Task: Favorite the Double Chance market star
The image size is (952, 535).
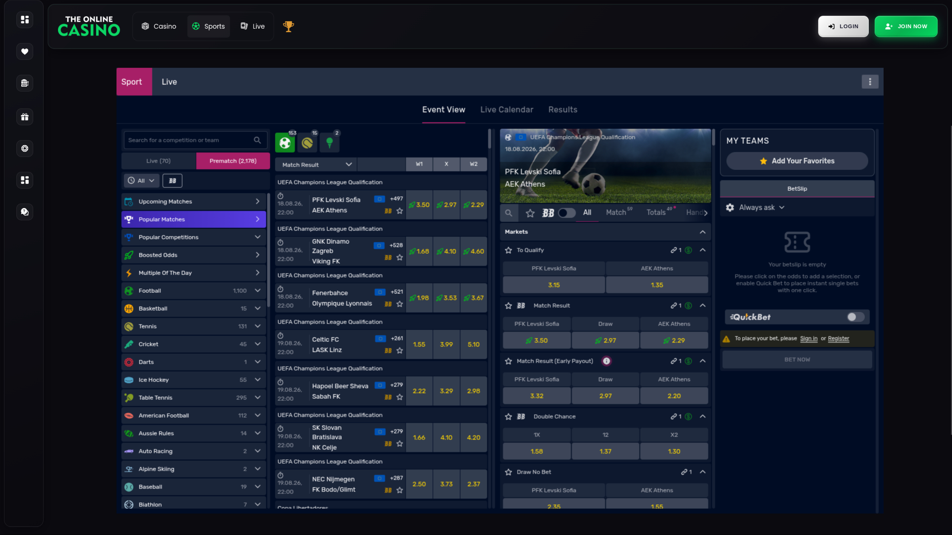Action: [508, 417]
